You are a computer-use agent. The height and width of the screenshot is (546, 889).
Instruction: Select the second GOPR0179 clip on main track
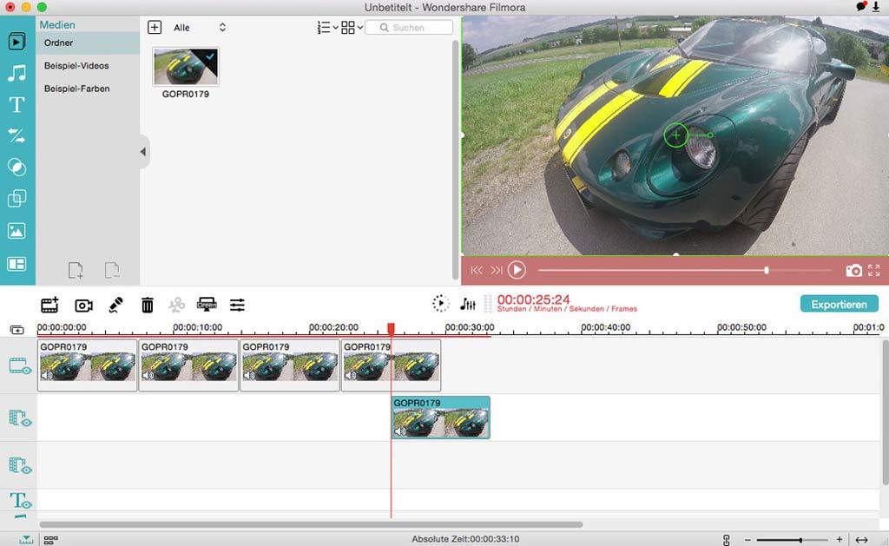[188, 365]
